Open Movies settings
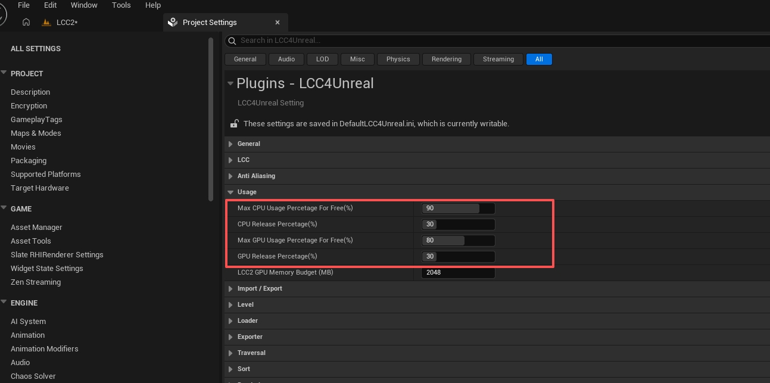The width and height of the screenshot is (770, 383). [23, 147]
